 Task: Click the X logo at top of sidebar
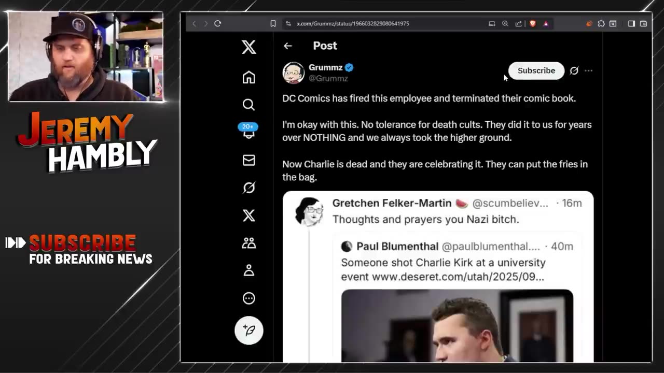coord(249,47)
